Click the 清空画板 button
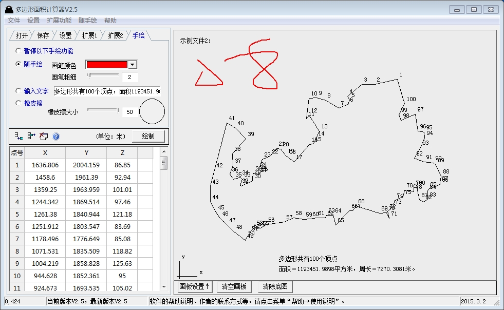The width and height of the screenshot is (504, 310). 234,286
